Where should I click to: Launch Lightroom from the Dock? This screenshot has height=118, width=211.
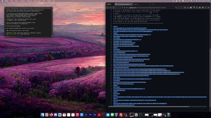86,115
